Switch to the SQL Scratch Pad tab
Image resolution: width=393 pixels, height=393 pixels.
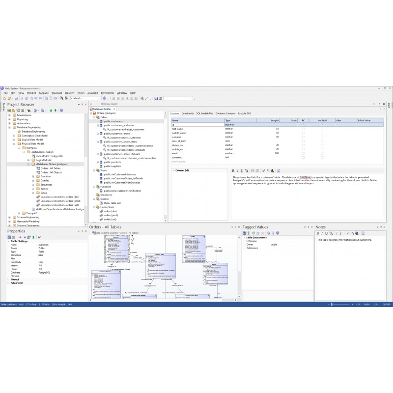204,113
